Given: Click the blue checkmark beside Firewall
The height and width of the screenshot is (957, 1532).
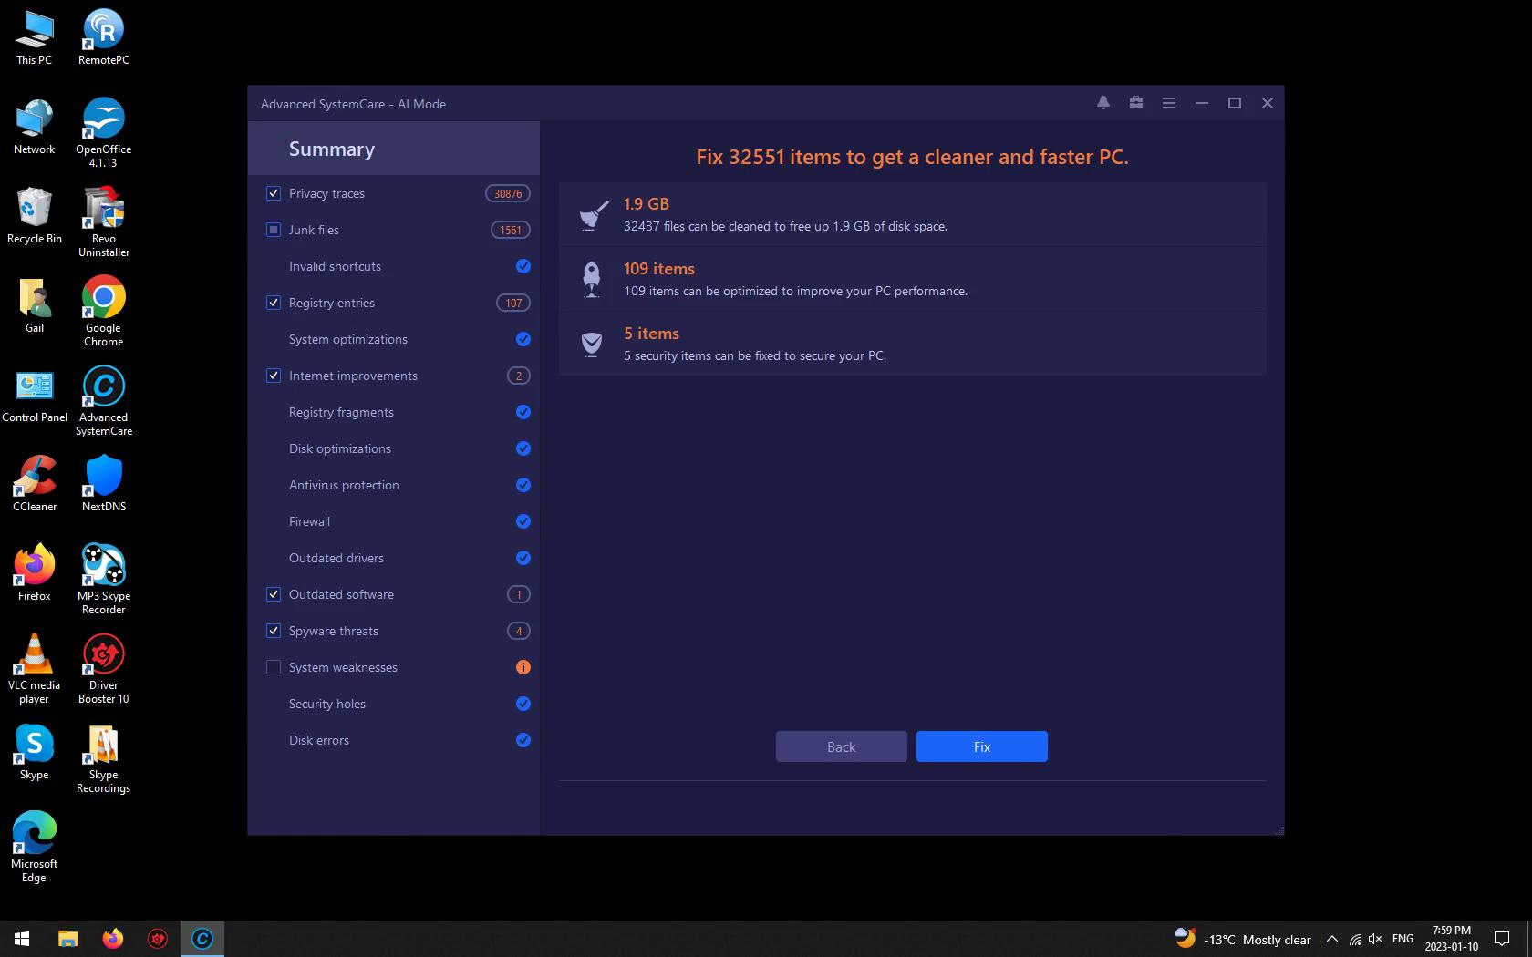Looking at the screenshot, I should click(x=523, y=521).
